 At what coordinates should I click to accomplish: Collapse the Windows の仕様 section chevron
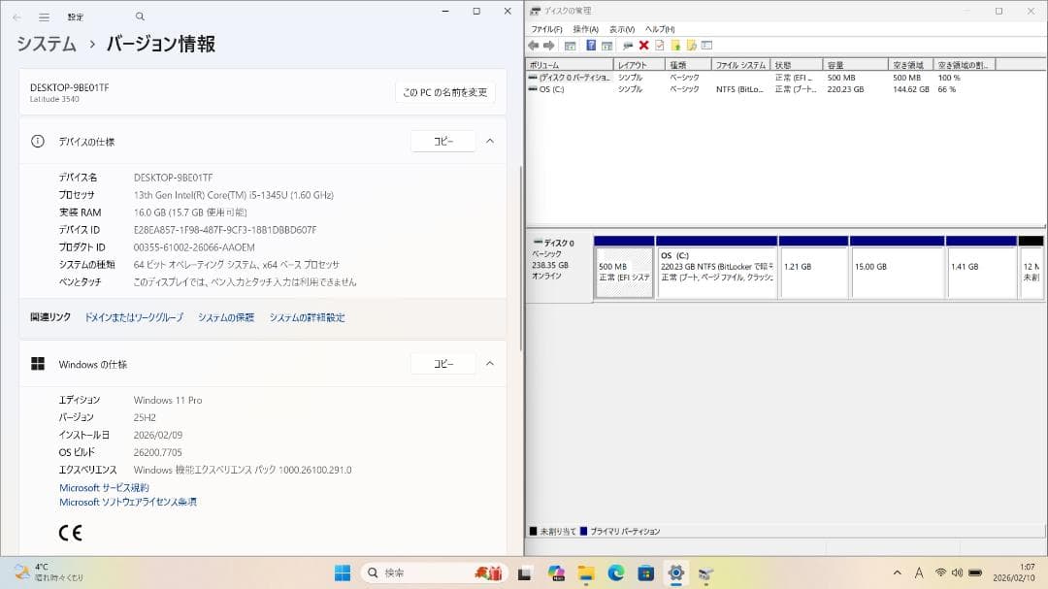pyautogui.click(x=490, y=363)
